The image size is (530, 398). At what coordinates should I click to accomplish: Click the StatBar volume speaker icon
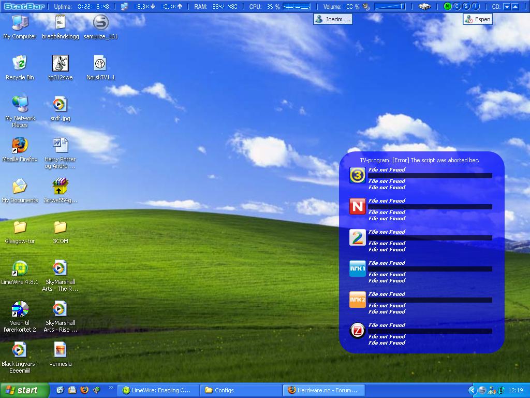pyautogui.click(x=366, y=6)
